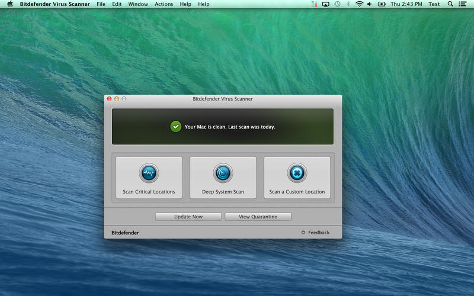Open the Edit menu

coord(117,4)
